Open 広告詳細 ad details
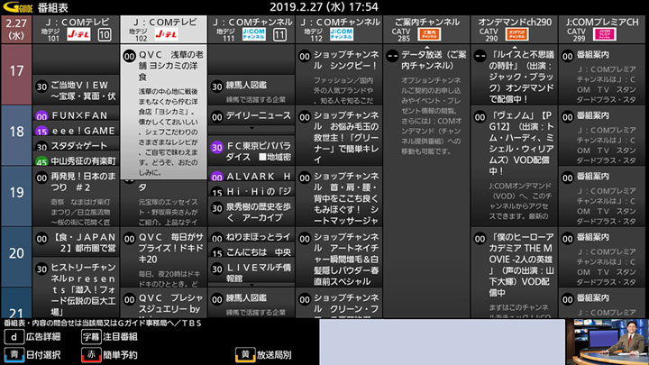 [x=43, y=337]
